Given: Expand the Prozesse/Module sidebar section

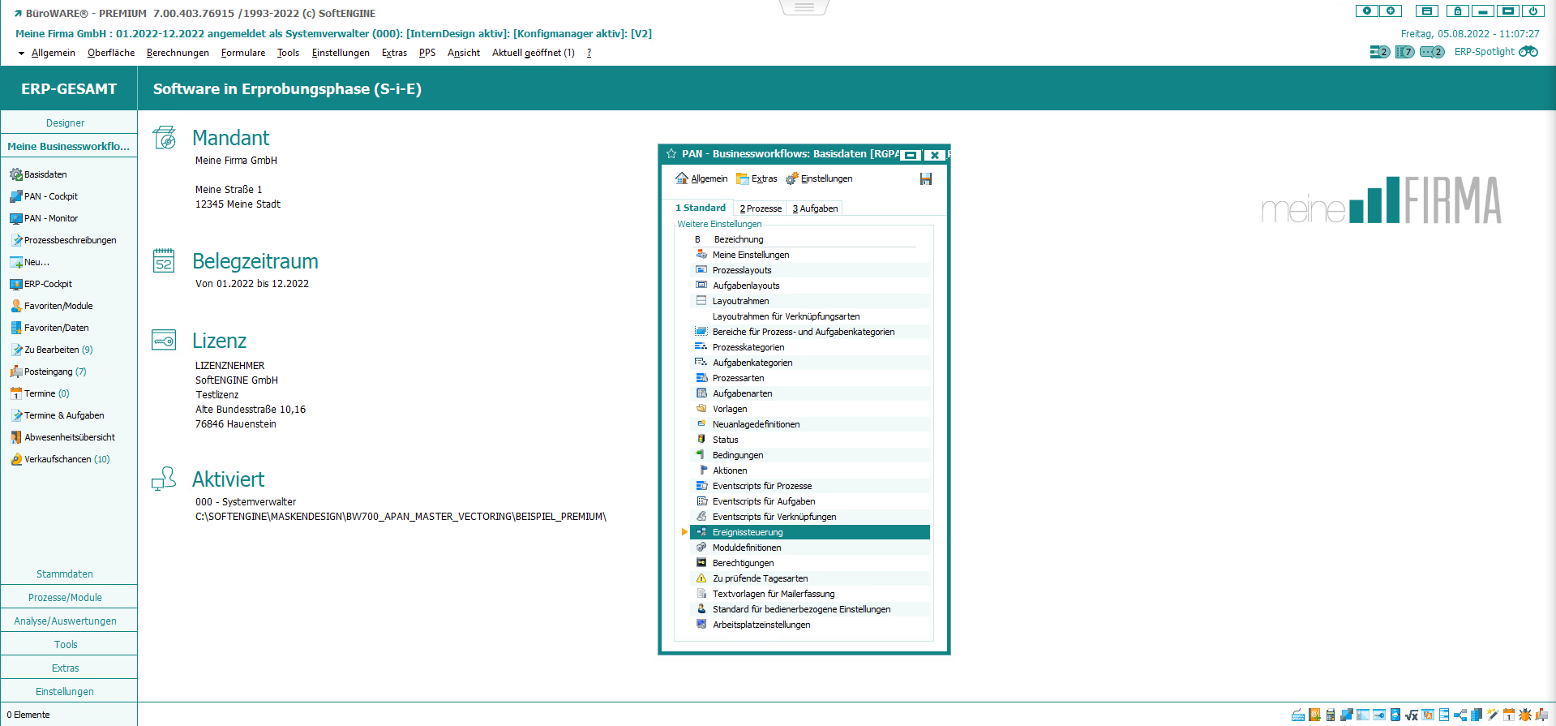Looking at the screenshot, I should (x=65, y=598).
